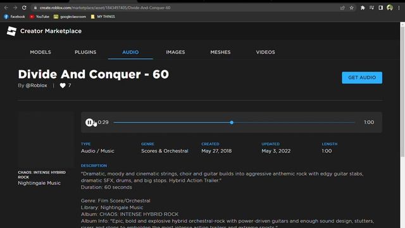Reload the page
Image resolution: width=405 pixels, height=228 pixels.
(24, 8)
